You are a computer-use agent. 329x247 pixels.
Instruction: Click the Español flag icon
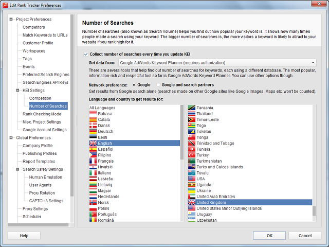[93, 149]
